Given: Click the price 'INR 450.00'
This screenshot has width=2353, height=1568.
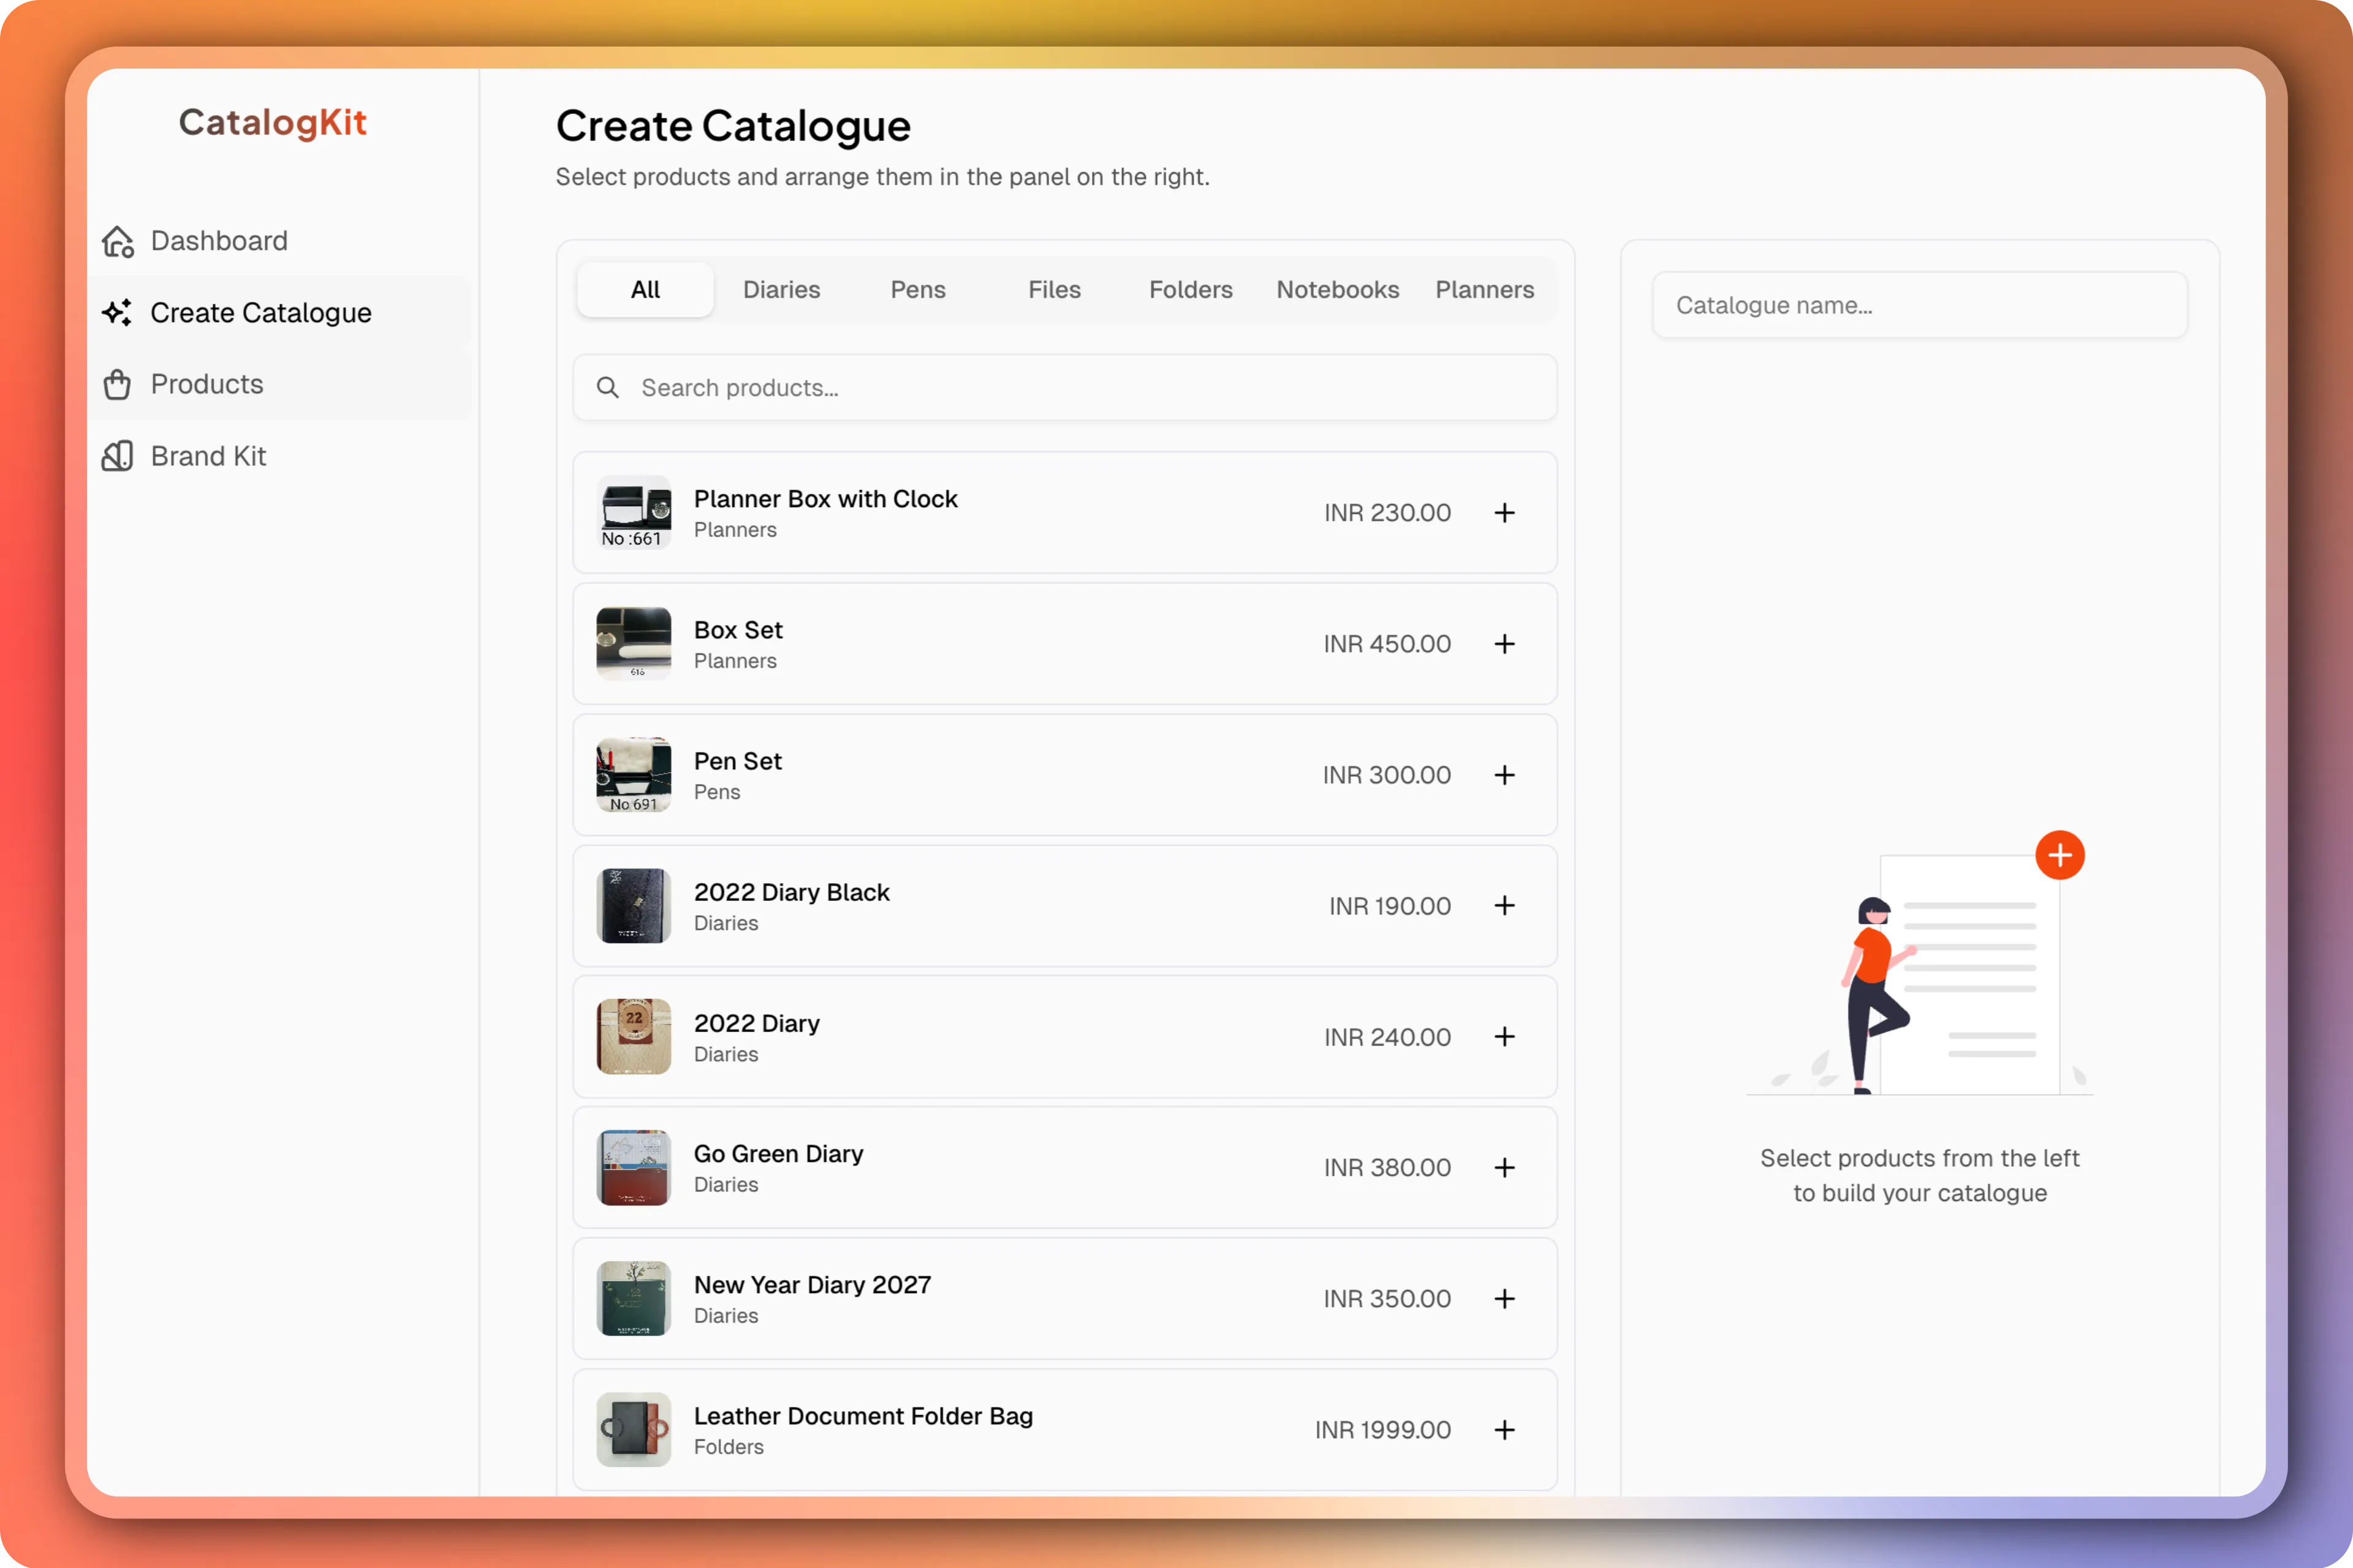Looking at the screenshot, I should point(1387,644).
